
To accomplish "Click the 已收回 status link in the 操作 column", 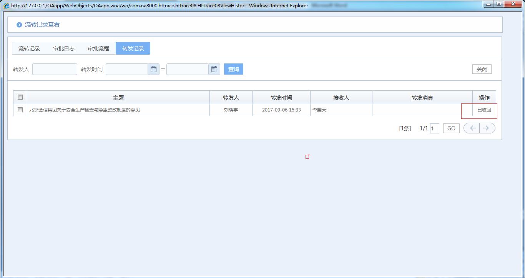I will pos(484,110).
